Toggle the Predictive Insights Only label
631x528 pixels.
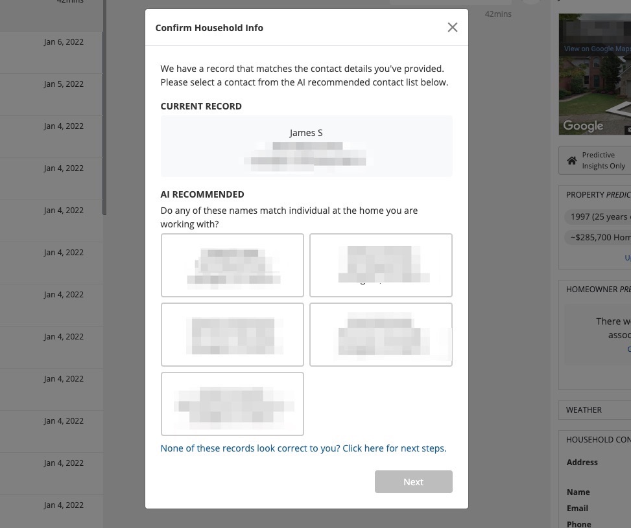603,161
